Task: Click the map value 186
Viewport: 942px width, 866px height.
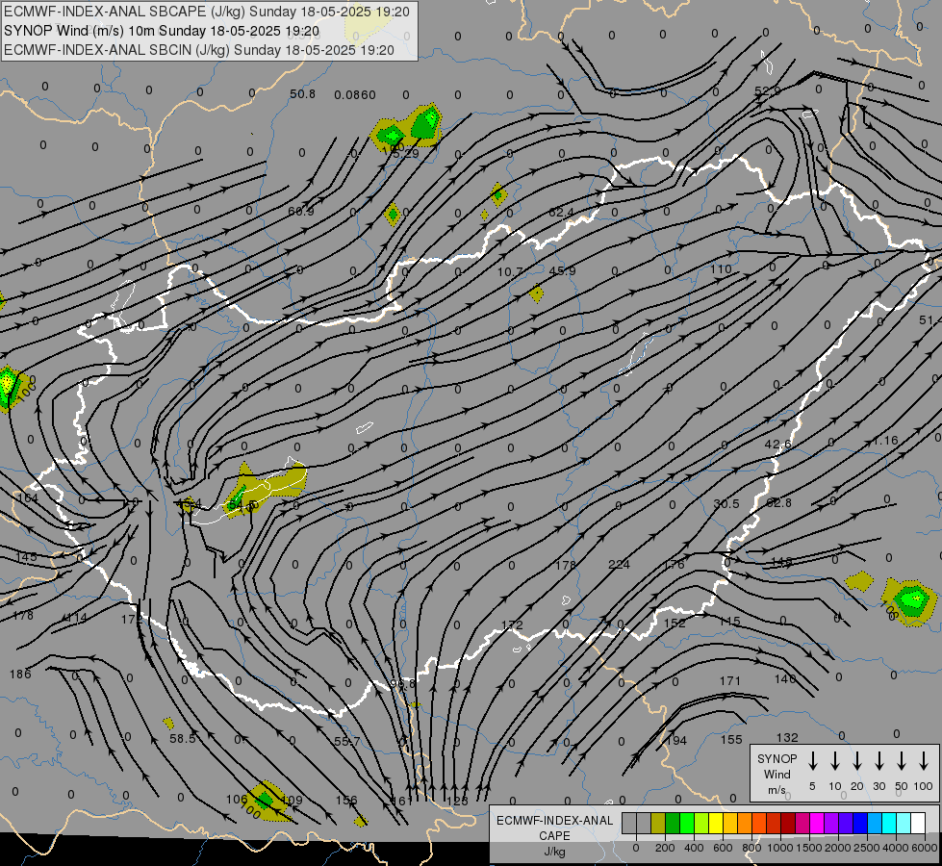Action: [20, 674]
